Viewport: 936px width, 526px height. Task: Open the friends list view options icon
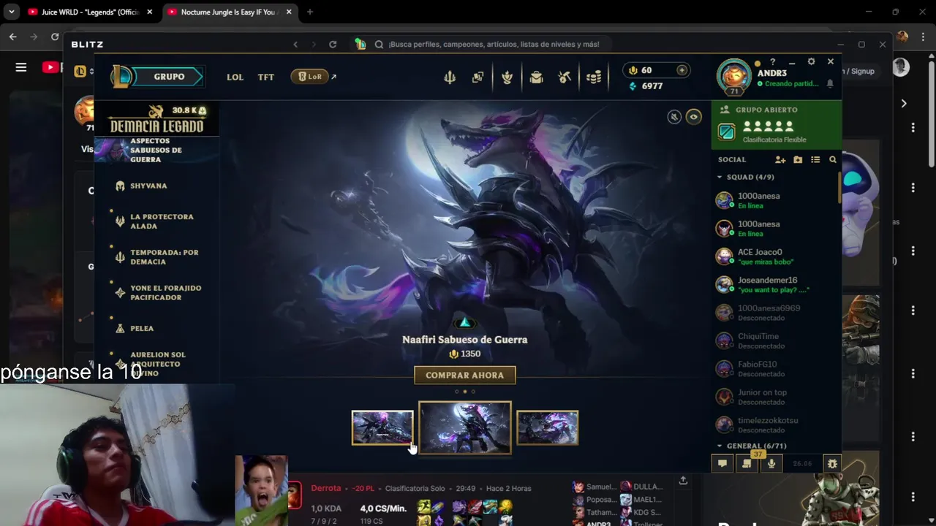pyautogui.click(x=815, y=159)
